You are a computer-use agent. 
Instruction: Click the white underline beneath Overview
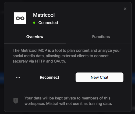click(x=35, y=43)
